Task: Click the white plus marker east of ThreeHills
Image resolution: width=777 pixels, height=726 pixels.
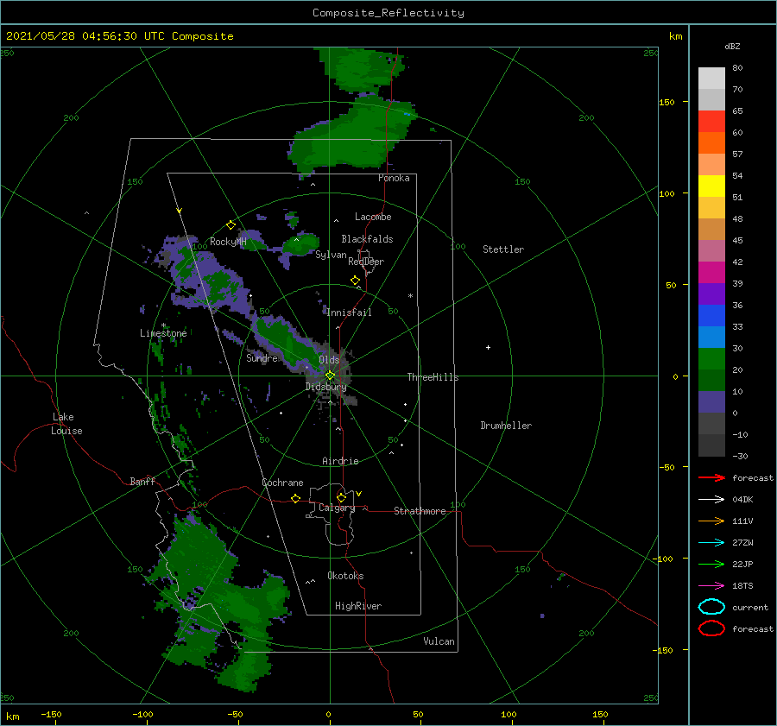Action: 488,347
